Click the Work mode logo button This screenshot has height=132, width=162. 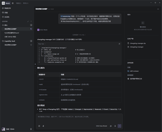coord(6,3)
